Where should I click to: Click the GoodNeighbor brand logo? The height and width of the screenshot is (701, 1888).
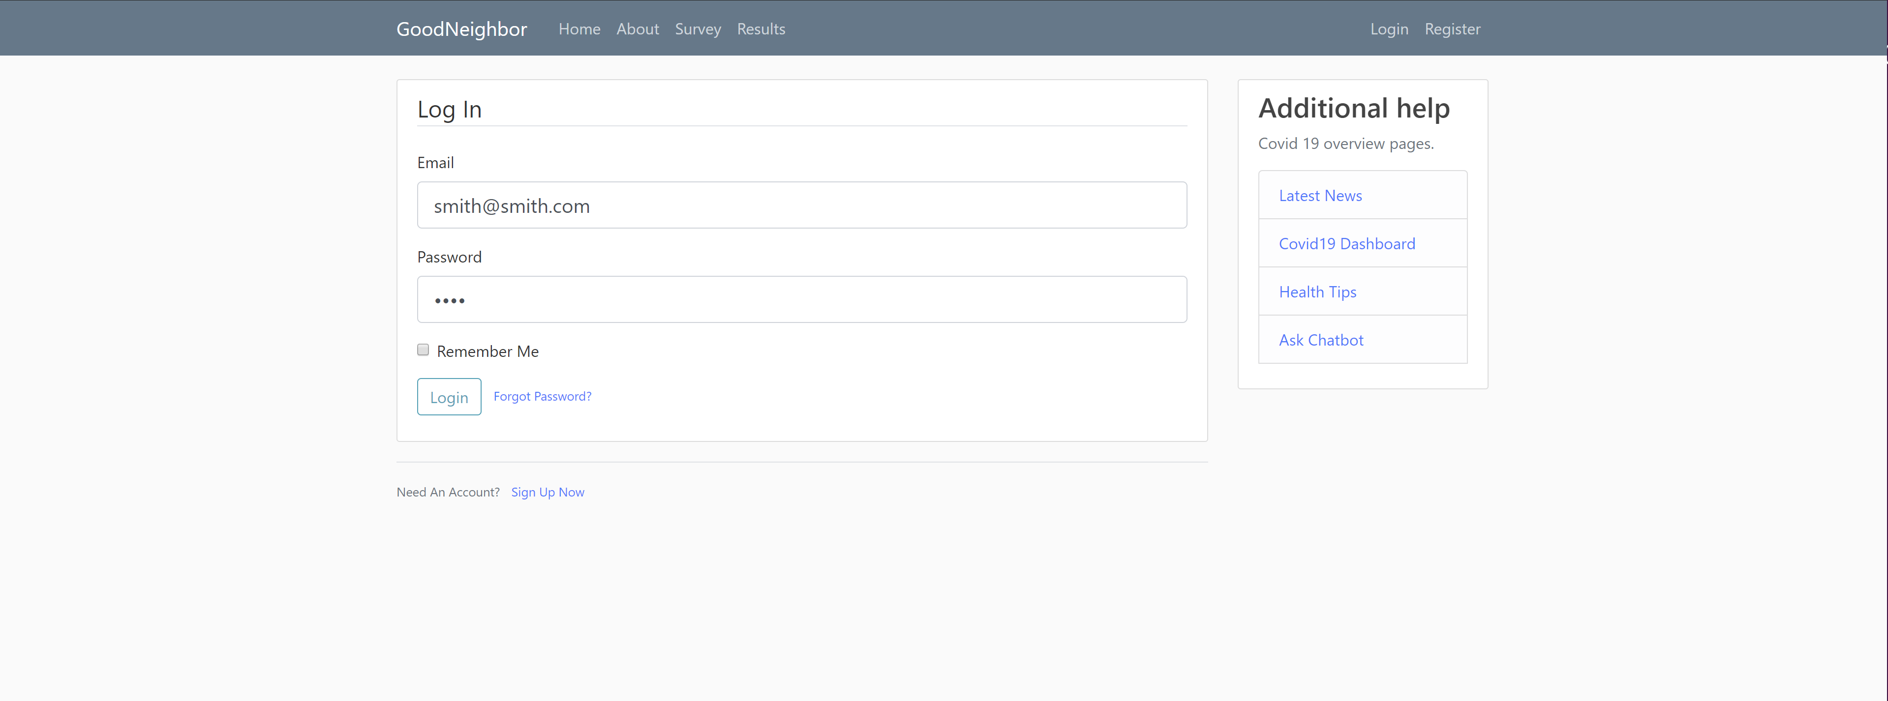click(461, 29)
